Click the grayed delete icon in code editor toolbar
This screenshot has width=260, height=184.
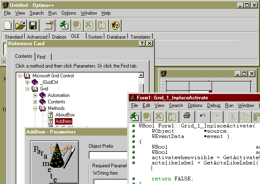(160, 116)
